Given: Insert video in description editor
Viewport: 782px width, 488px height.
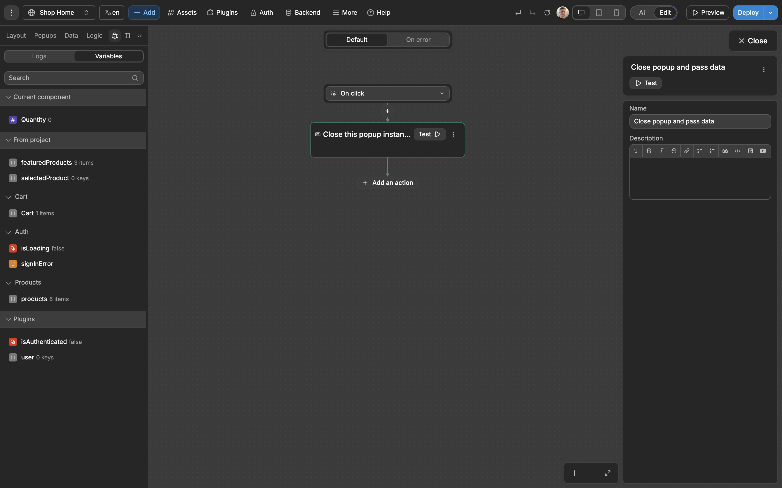Looking at the screenshot, I should tap(763, 151).
